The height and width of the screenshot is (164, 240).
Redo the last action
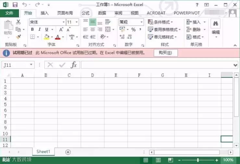[x=37, y=5]
